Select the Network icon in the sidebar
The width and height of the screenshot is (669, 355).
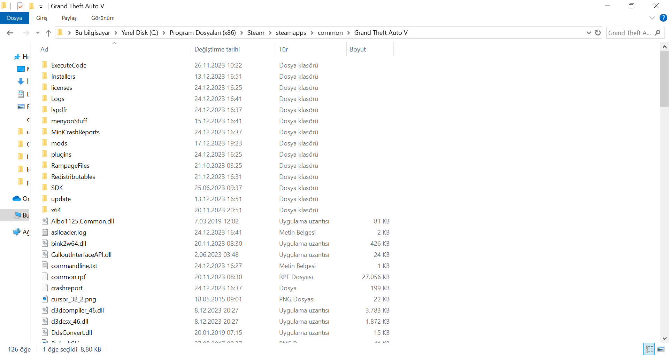click(17, 232)
